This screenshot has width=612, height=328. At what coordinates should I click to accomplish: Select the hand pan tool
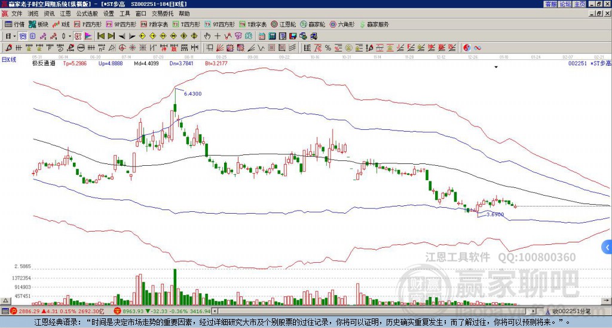point(207,37)
